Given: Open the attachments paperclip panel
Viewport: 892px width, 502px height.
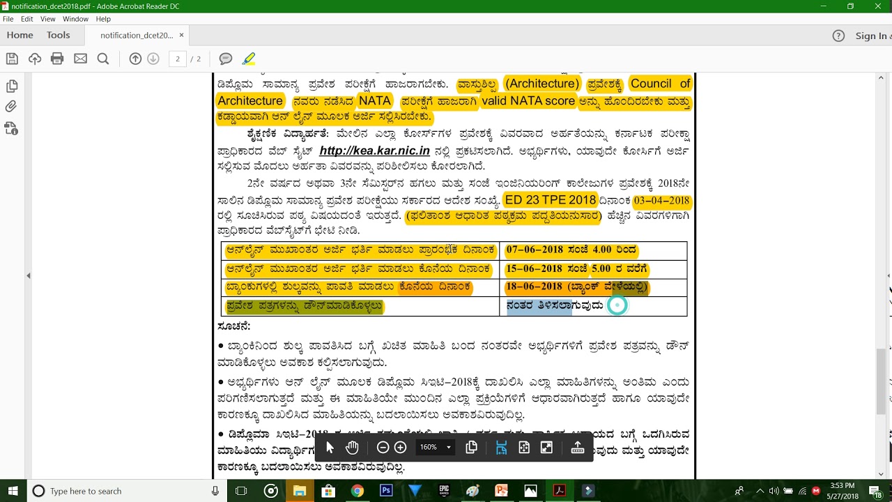Looking at the screenshot, I should tap(11, 107).
